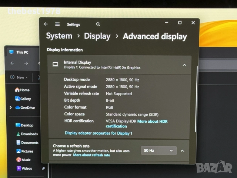Expand the OneDrive tree node

click(x=10, y=108)
